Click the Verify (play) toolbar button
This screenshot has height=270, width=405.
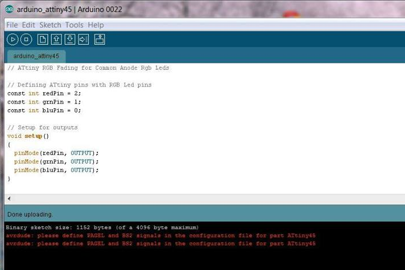click(x=13, y=39)
